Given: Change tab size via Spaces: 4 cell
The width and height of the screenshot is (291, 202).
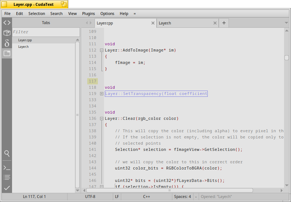Looking at the screenshot, I should [183, 197].
